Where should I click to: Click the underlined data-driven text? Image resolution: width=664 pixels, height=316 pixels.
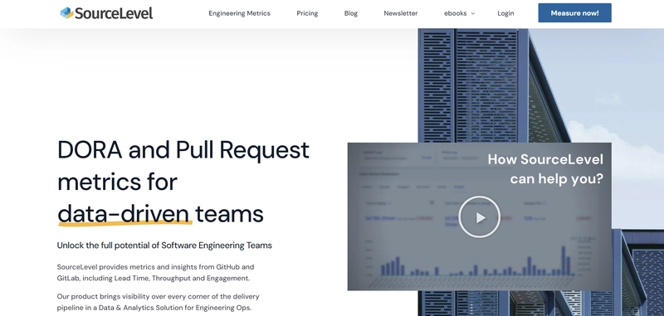coord(123,214)
